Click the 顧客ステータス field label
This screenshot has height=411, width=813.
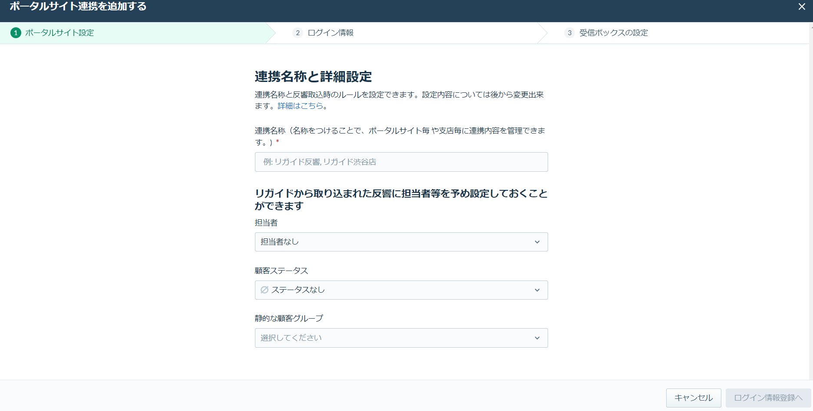click(281, 271)
